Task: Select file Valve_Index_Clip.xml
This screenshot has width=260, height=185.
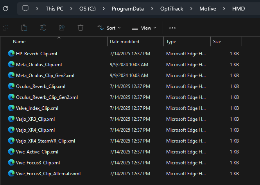Action: pyautogui.click(x=37, y=108)
